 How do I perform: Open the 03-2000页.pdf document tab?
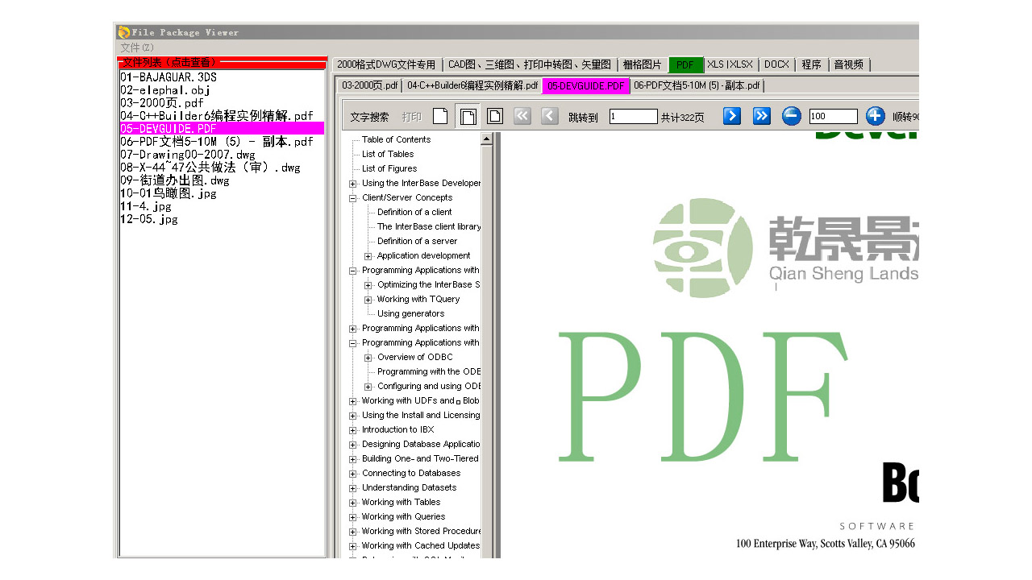point(369,85)
